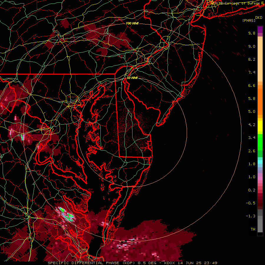
Task: Select the 0.2 legend value
Action: pyautogui.click(x=252, y=190)
